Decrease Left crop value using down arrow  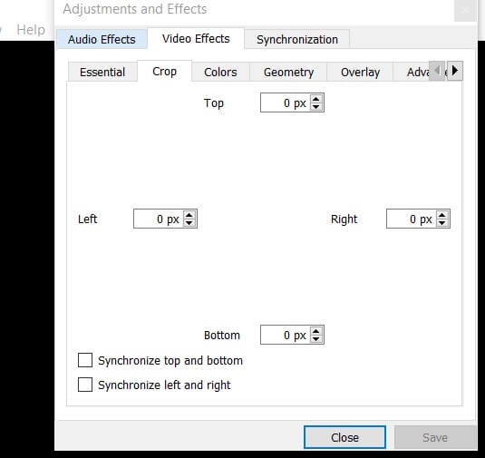pos(189,223)
